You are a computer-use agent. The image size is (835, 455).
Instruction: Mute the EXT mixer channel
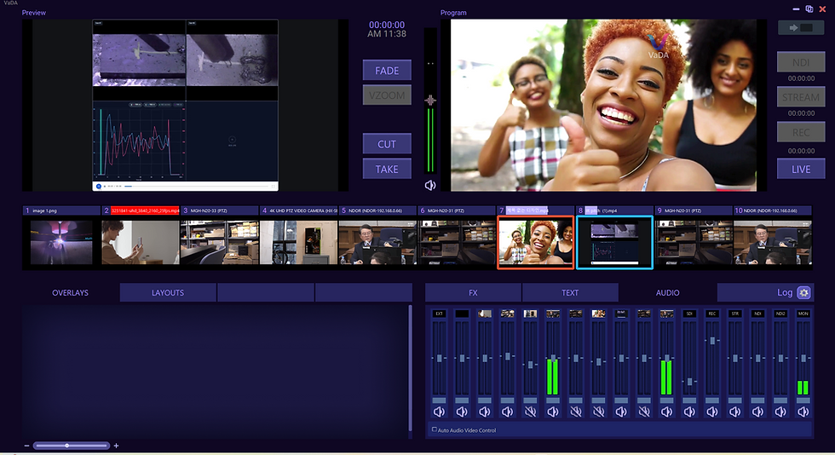coord(439,412)
